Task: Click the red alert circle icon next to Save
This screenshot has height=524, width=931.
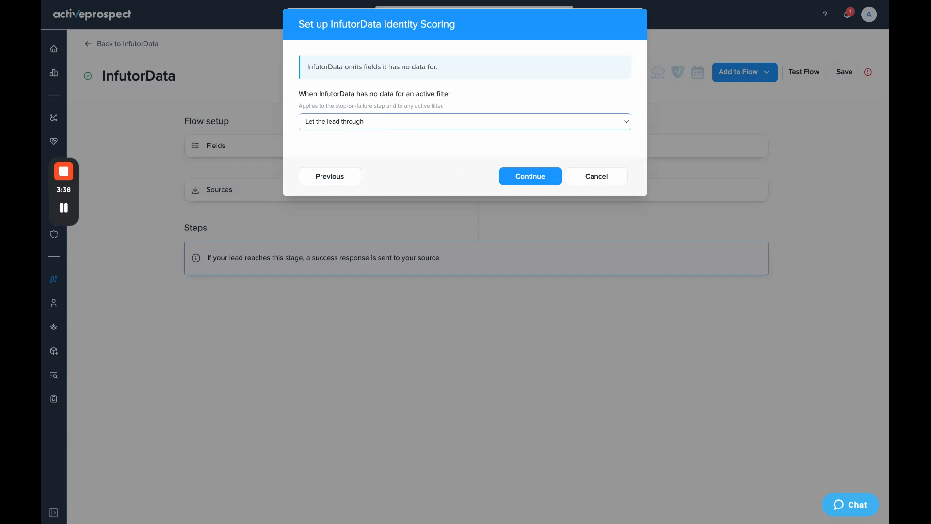Action: pos(868,72)
